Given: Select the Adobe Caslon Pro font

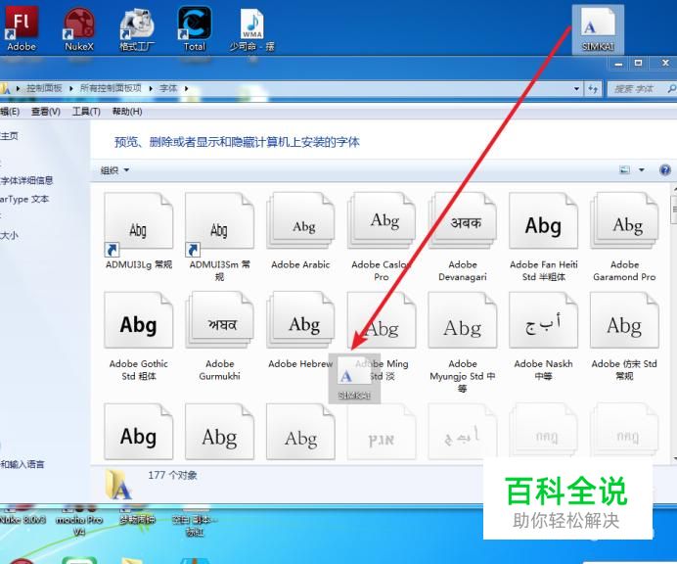Looking at the screenshot, I should pos(382,236).
